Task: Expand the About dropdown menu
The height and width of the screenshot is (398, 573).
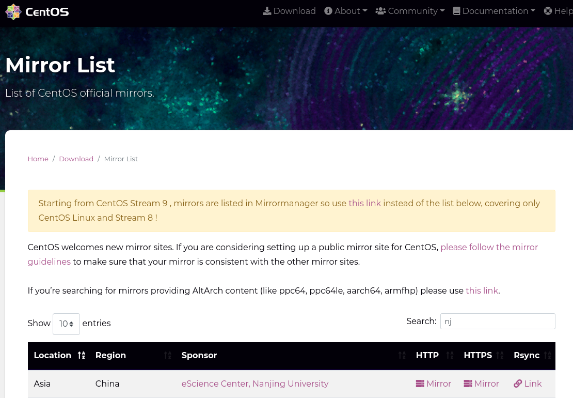Action: [x=346, y=11]
